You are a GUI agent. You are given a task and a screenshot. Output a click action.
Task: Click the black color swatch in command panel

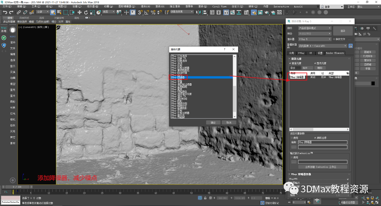[373, 84]
